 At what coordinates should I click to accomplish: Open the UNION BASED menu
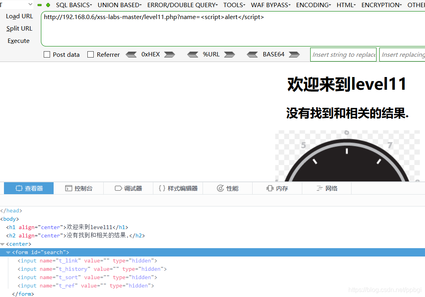click(120, 5)
